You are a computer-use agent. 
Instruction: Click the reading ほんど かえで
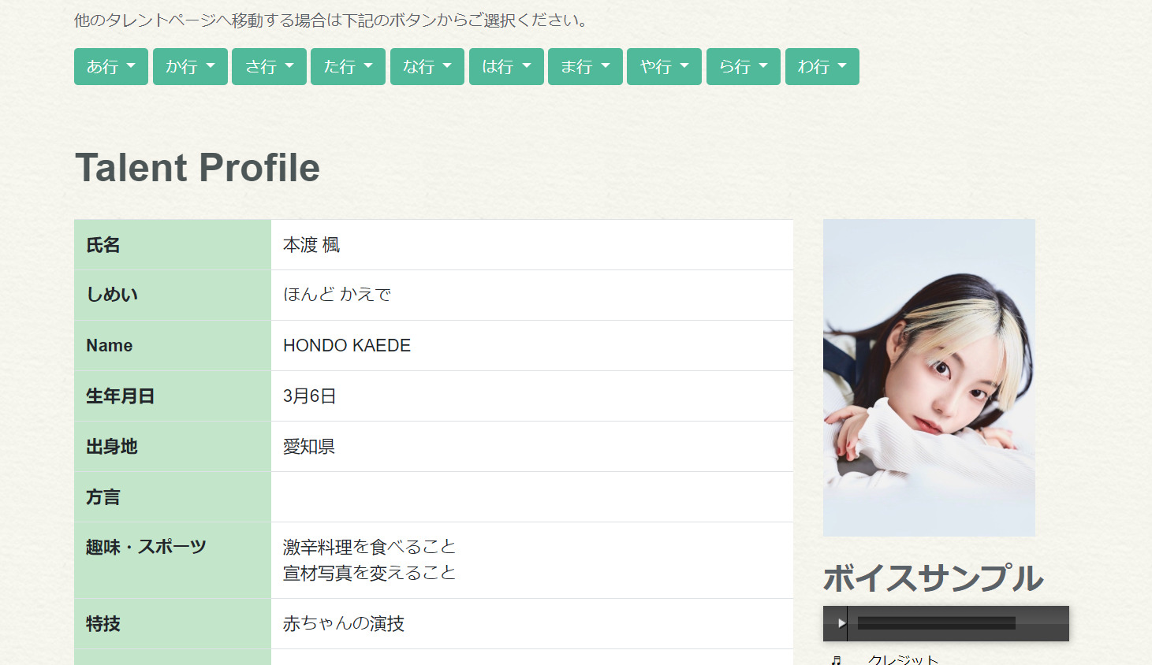coord(337,295)
